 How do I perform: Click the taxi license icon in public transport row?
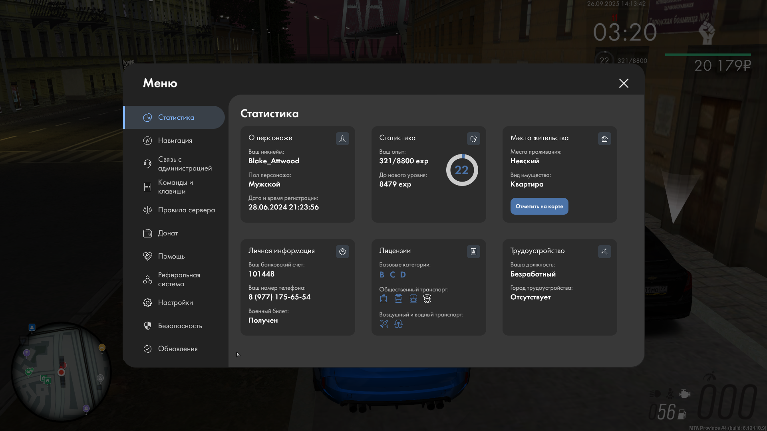pyautogui.click(x=427, y=299)
